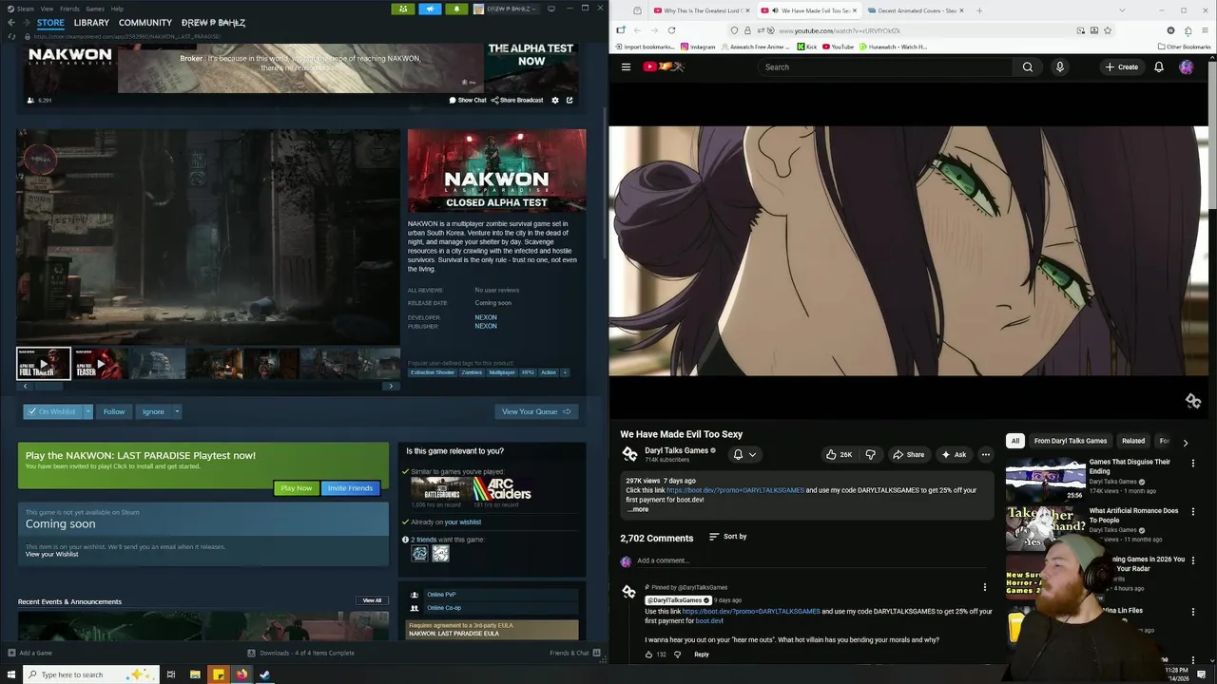Open Windows Start menu

click(x=10, y=674)
